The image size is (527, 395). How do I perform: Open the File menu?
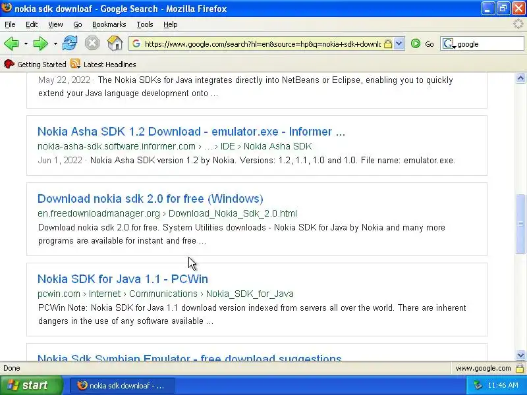[x=10, y=24]
